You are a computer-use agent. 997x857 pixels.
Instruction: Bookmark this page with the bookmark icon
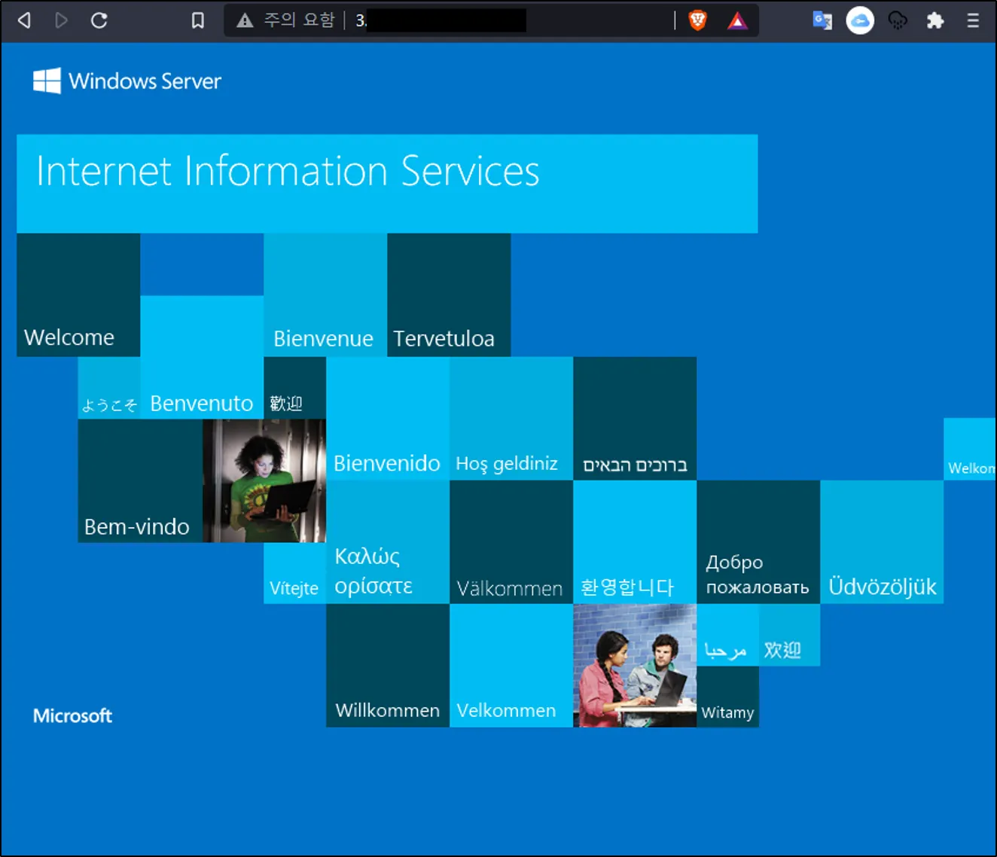(197, 20)
